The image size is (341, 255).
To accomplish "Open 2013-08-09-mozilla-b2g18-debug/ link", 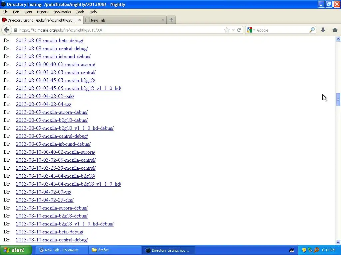I will pyautogui.click(x=52, y=120).
